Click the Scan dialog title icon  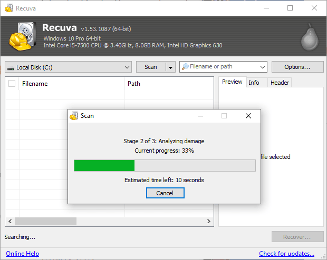pos(74,116)
